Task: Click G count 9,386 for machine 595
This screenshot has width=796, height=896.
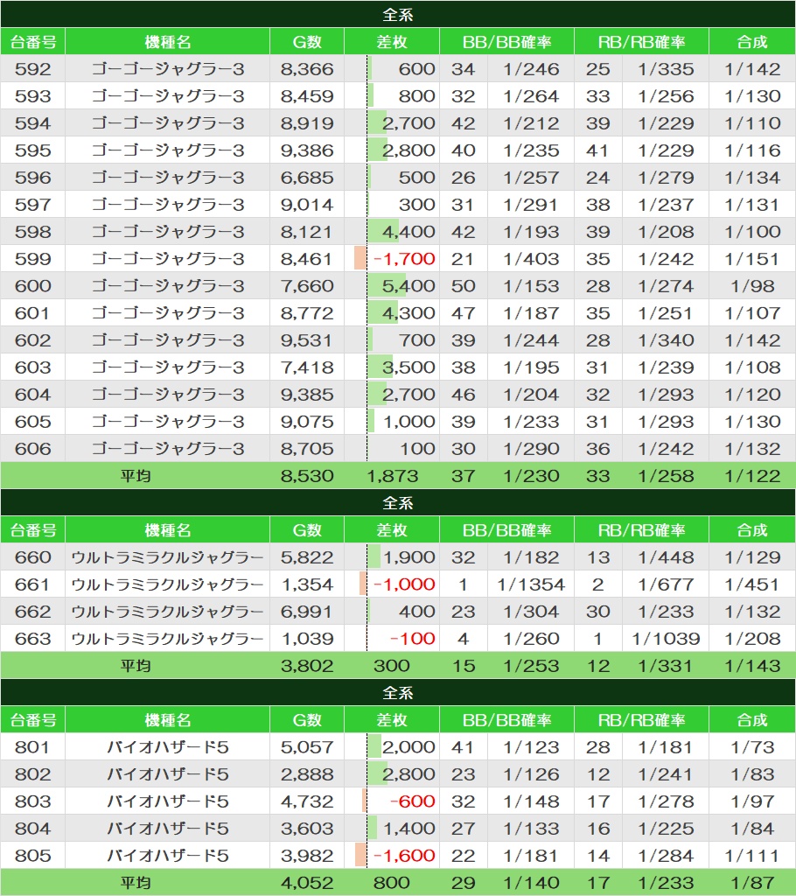Action: [x=307, y=150]
